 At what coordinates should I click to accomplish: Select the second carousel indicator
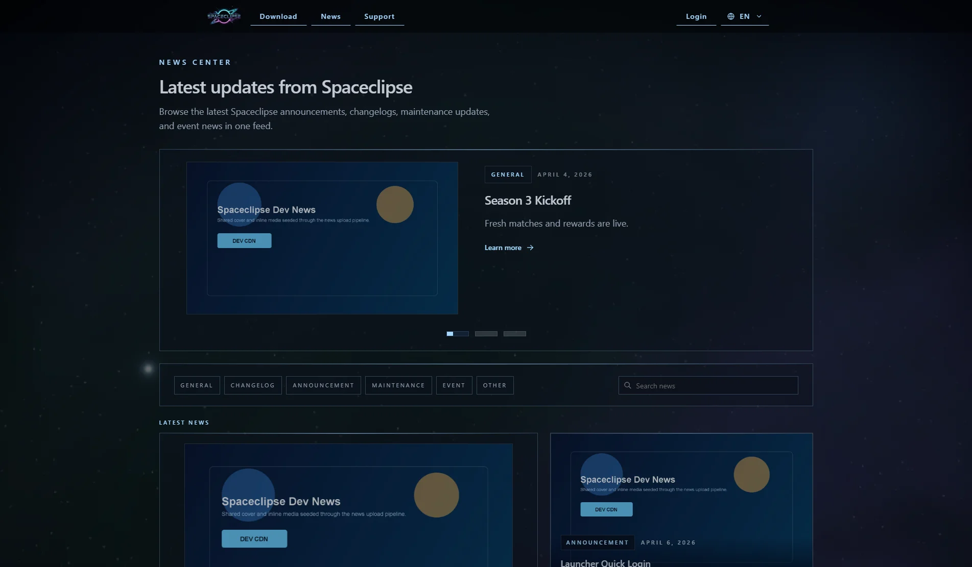coord(486,333)
